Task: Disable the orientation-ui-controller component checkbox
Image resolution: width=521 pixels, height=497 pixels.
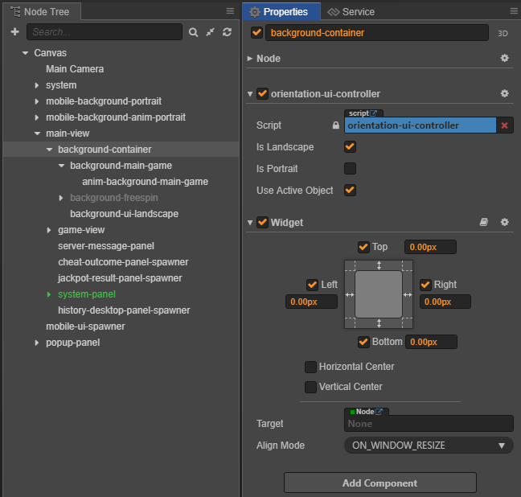Action: tap(262, 93)
